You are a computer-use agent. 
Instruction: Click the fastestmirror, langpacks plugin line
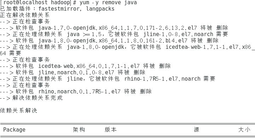point(57,9)
